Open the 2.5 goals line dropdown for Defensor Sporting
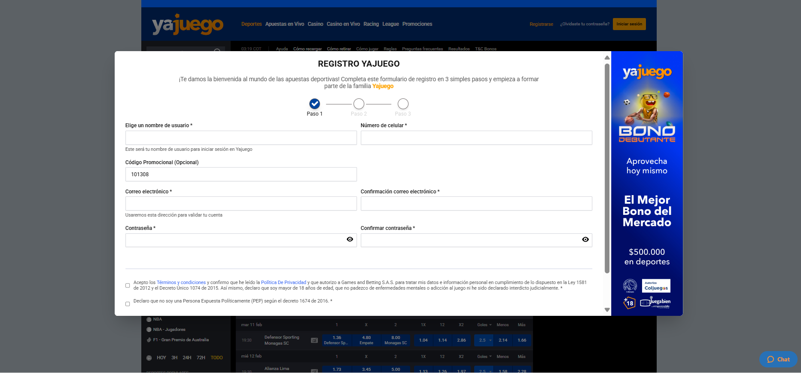 485,340
